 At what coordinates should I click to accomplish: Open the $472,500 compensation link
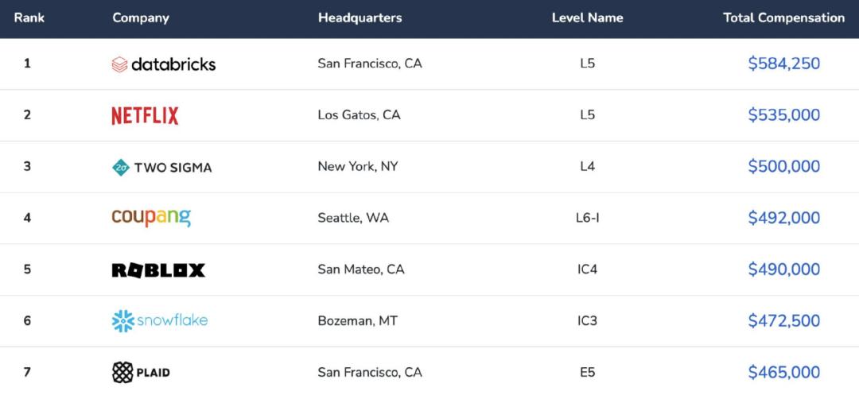tap(784, 320)
